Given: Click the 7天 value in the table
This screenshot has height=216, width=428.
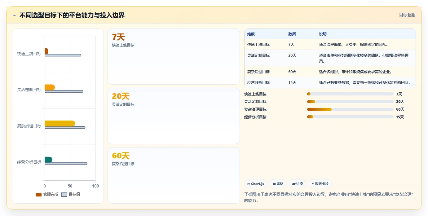Looking at the screenshot, I should 291,44.
